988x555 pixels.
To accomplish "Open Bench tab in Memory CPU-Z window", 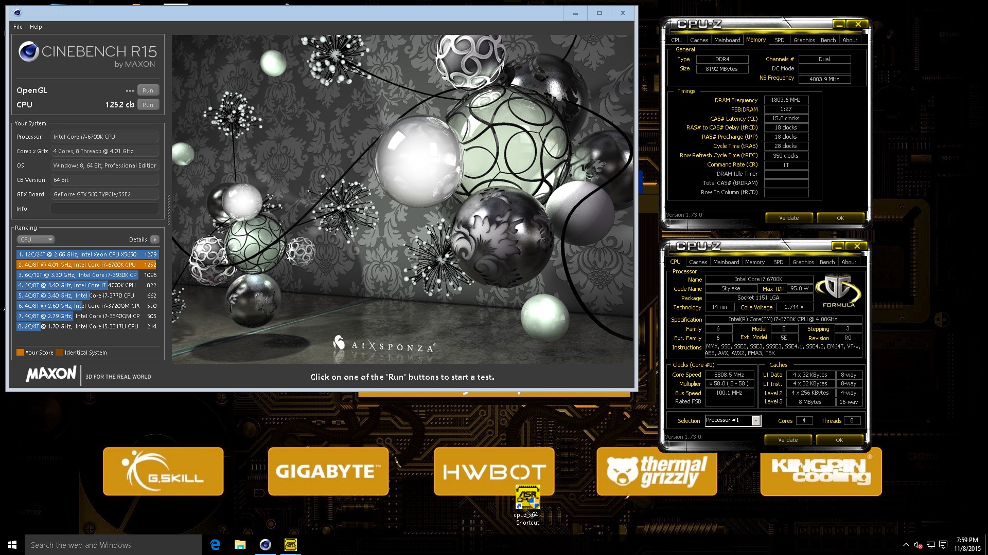I will click(828, 40).
